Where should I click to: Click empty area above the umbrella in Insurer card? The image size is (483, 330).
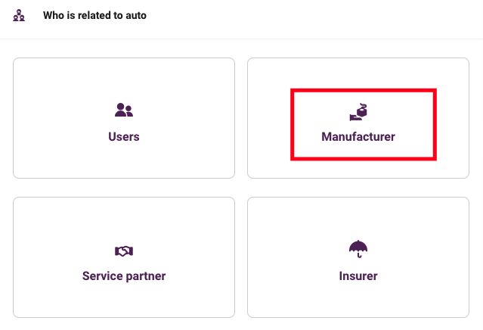click(x=358, y=217)
